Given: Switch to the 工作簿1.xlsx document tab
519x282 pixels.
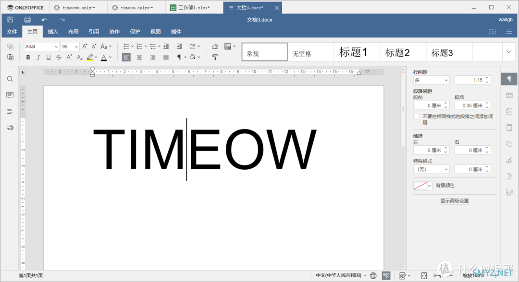Looking at the screenshot, I should pyautogui.click(x=194, y=8).
